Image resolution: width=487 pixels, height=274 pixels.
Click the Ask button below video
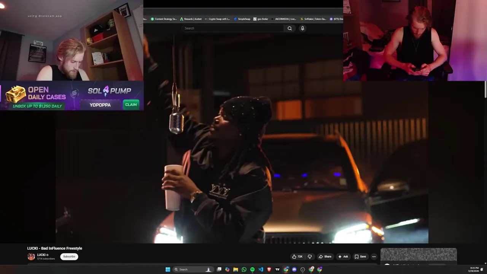point(343,256)
